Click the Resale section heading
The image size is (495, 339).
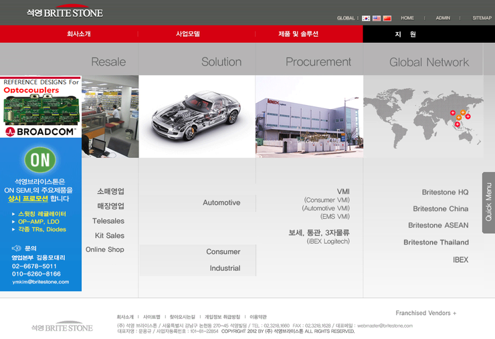[x=108, y=62]
